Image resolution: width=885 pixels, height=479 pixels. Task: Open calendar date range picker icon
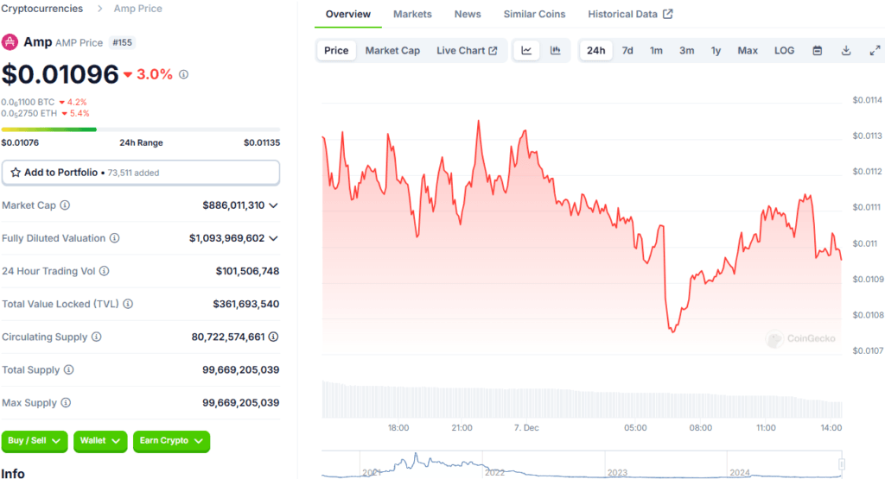point(818,50)
